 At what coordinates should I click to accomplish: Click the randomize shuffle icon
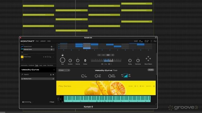[x=113, y=55]
